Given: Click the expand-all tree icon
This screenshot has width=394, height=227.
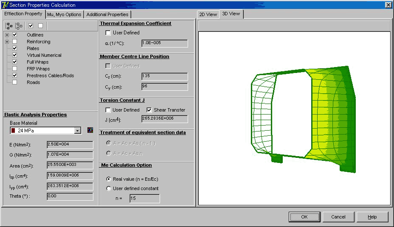Looking at the screenshot, I should (9, 25).
